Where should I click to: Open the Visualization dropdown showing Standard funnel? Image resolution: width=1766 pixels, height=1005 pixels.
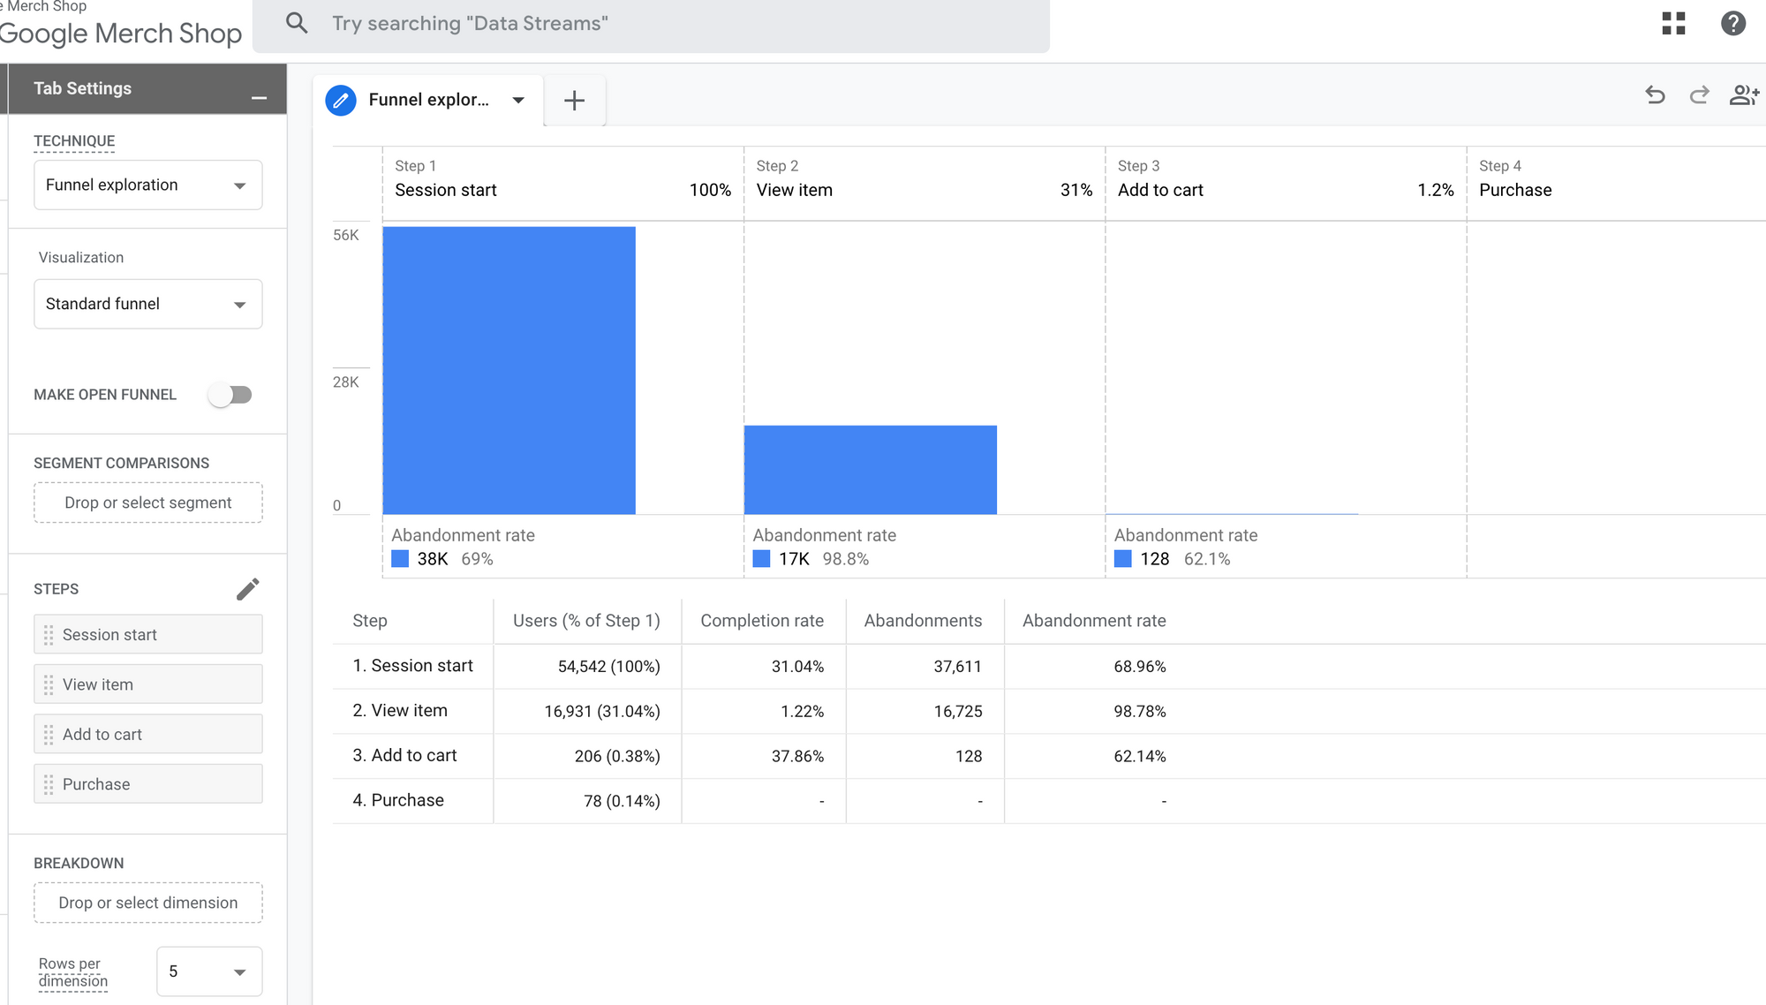click(x=147, y=304)
